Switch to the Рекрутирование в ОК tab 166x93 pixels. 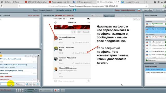(60, 2)
